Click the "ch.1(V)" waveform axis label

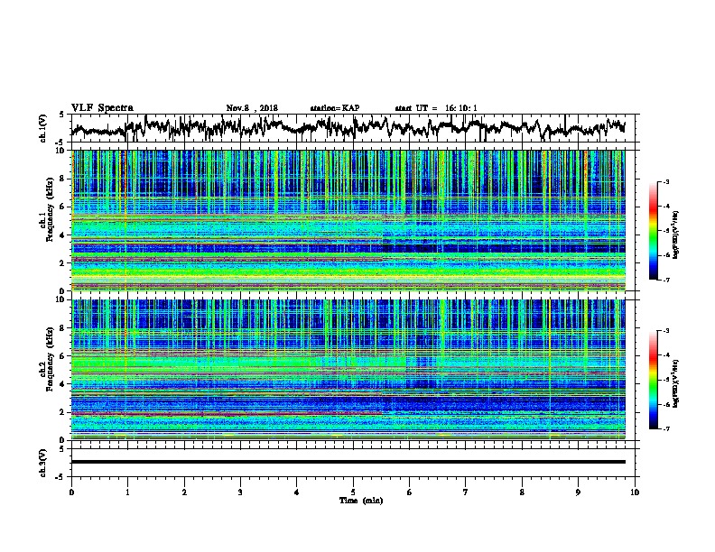[x=43, y=128]
